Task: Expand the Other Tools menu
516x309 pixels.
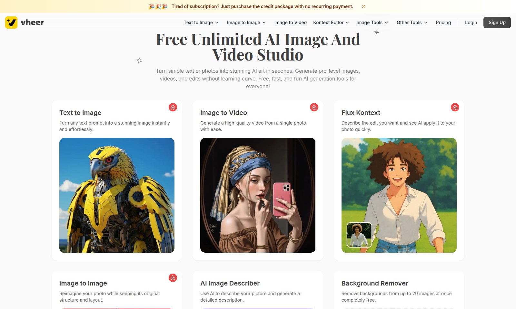Action: point(412,23)
